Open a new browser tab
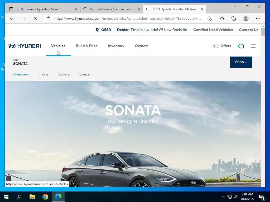 211,9
